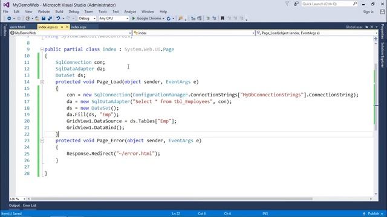
Task: Collapse the Page_Load method outline
Action: click(x=42, y=82)
